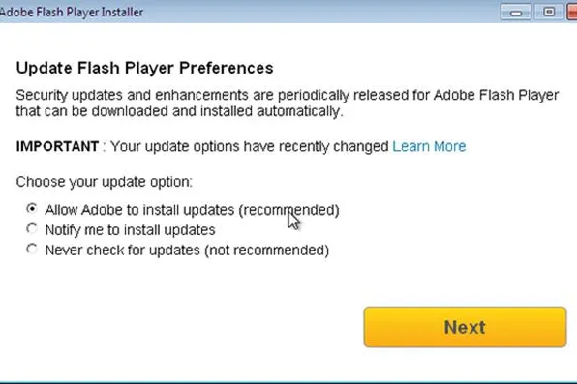
Task: Click the "installed automatically" description line
Action: pos(179,111)
